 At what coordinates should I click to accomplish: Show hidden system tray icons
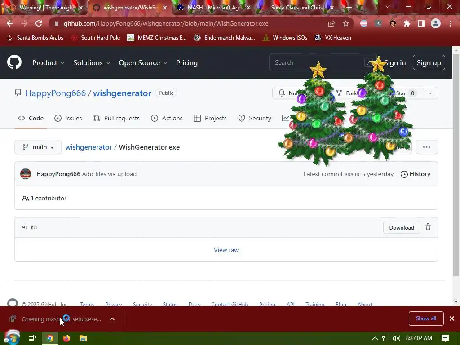375,338
